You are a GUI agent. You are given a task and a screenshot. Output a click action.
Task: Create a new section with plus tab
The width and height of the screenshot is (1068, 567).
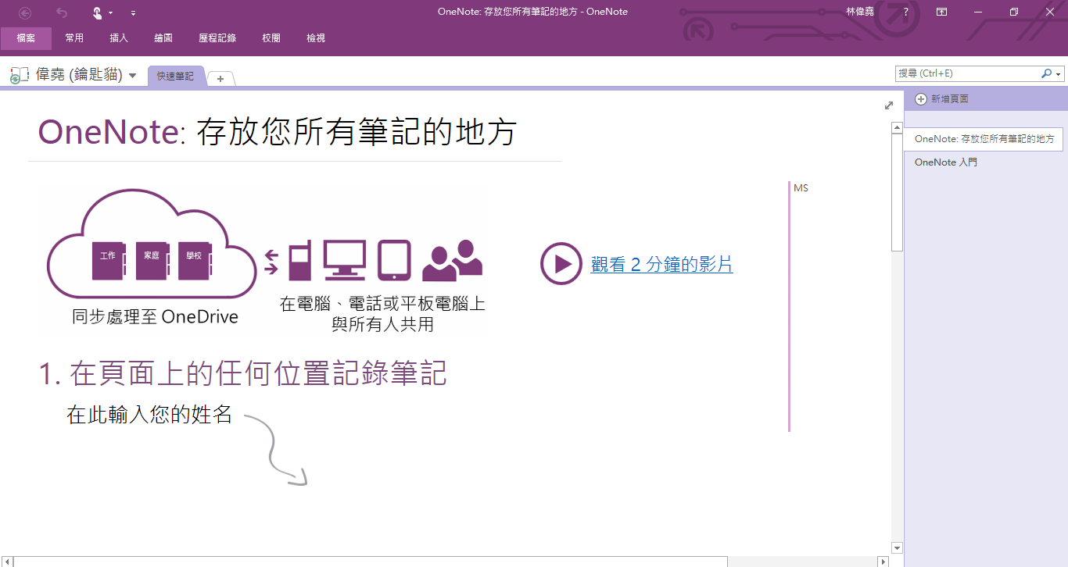[220, 78]
